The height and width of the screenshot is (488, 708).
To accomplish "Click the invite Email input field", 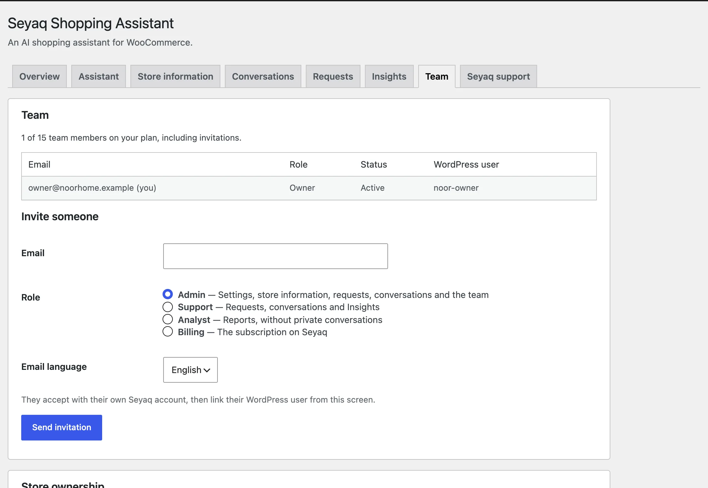I will [x=276, y=256].
